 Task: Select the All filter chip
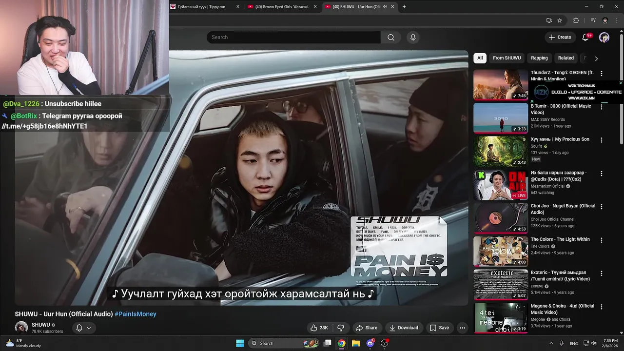coord(480,58)
